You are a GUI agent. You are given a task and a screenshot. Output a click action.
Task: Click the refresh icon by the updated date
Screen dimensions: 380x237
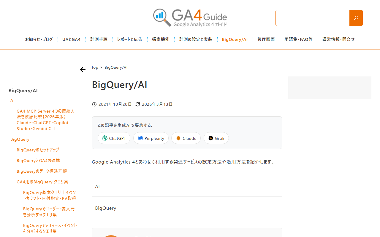coord(138,104)
